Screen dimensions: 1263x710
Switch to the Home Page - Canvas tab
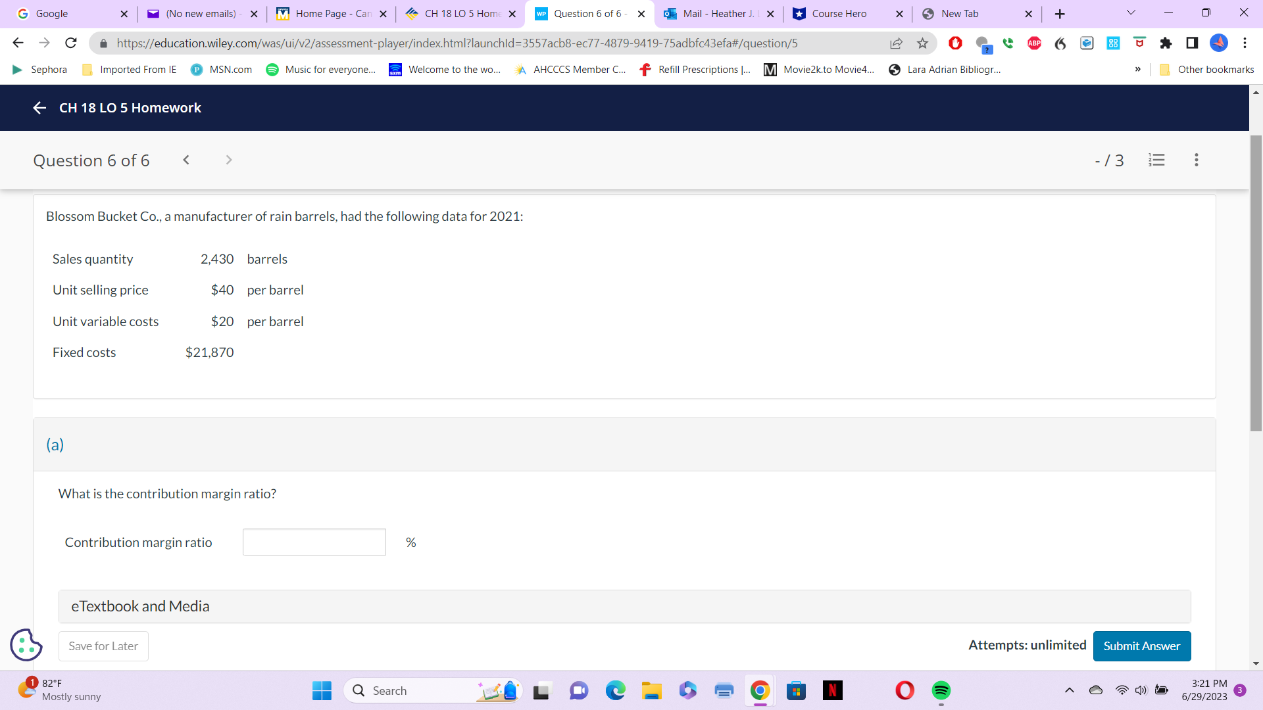(333, 14)
